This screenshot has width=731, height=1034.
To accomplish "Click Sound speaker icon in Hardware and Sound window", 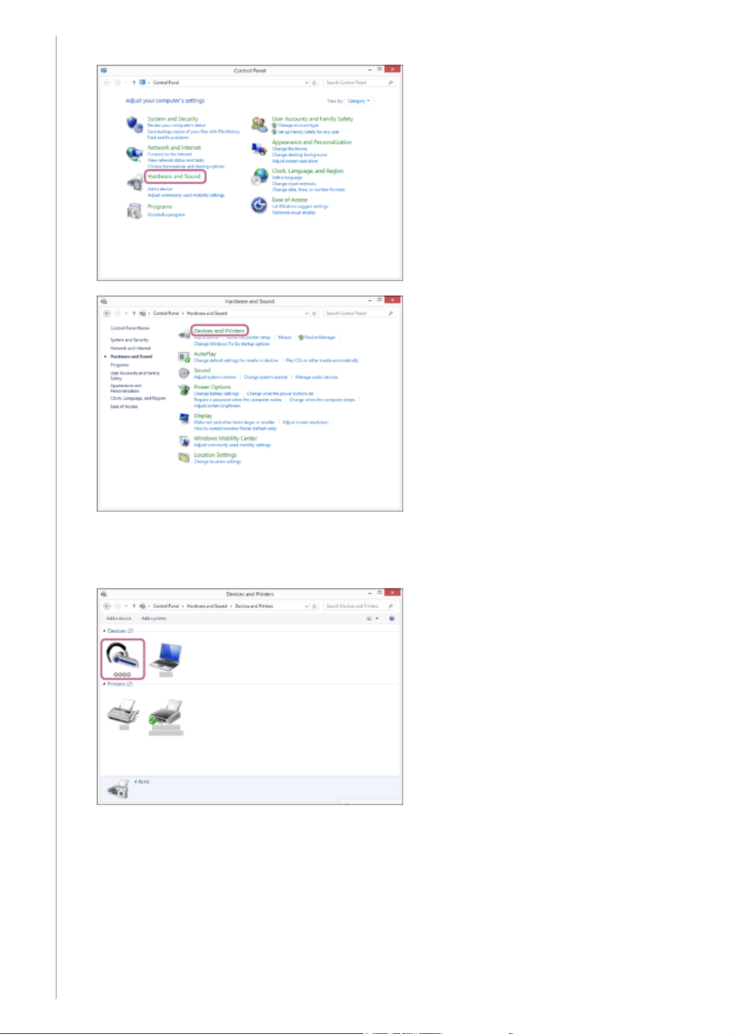I will click(x=184, y=373).
